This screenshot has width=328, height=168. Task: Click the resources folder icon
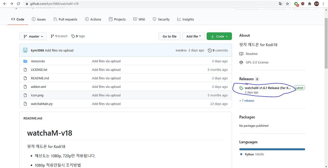(25, 61)
